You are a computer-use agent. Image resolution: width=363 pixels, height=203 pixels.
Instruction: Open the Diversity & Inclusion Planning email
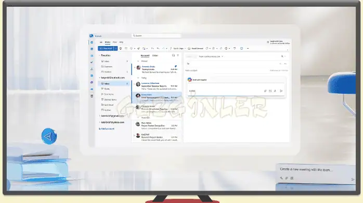pos(157,109)
